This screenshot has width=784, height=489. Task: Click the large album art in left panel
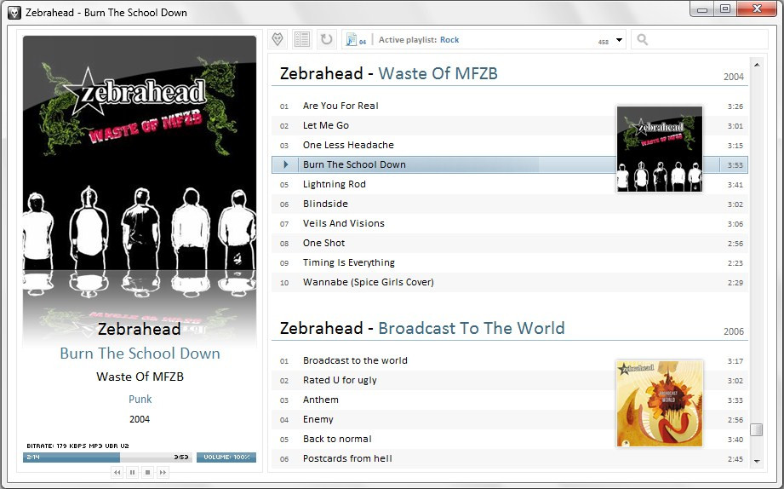140,152
